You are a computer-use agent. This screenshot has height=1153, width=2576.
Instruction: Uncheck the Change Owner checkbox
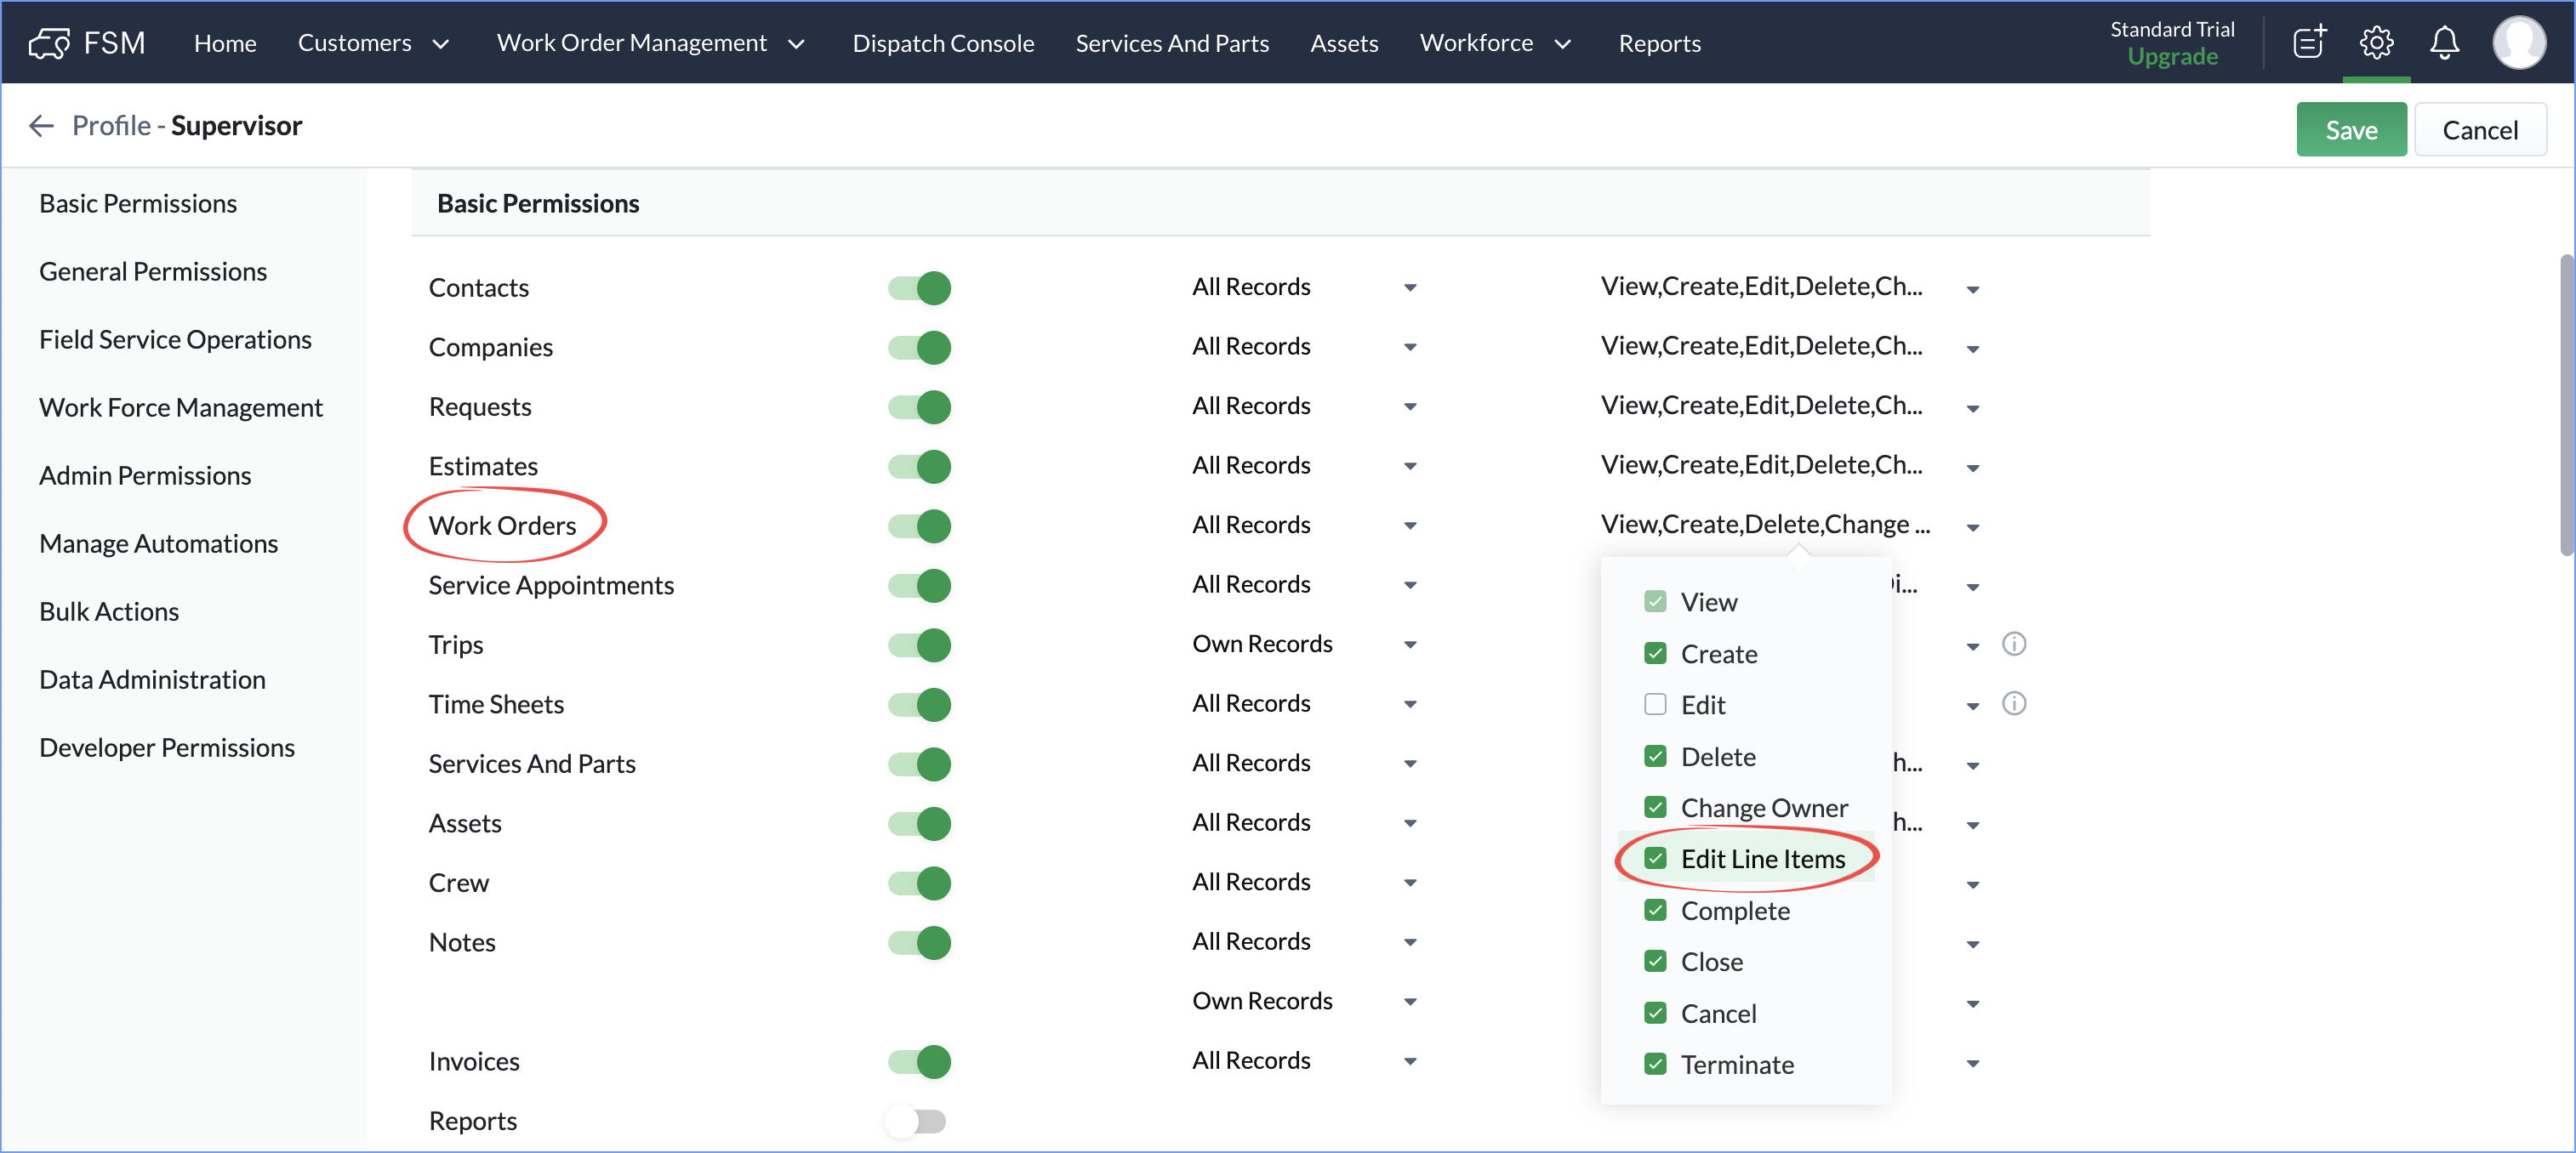(x=1655, y=807)
